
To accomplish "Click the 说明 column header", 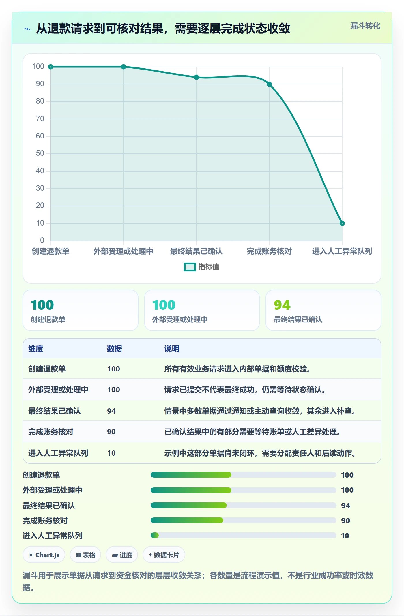I will coord(172,349).
